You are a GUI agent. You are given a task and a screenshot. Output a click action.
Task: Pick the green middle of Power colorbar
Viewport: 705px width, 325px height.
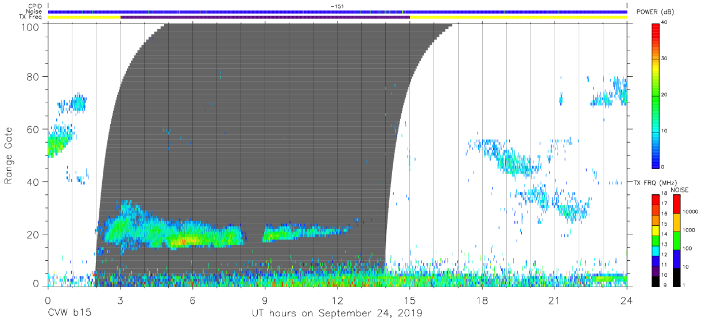pos(656,95)
